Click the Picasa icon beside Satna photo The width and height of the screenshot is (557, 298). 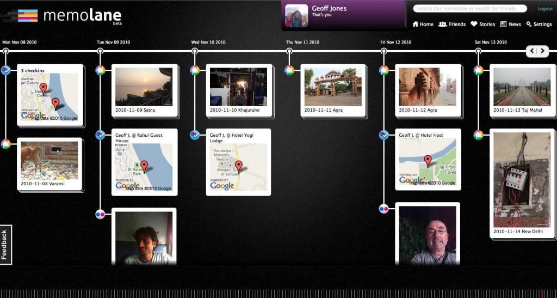tap(100, 70)
